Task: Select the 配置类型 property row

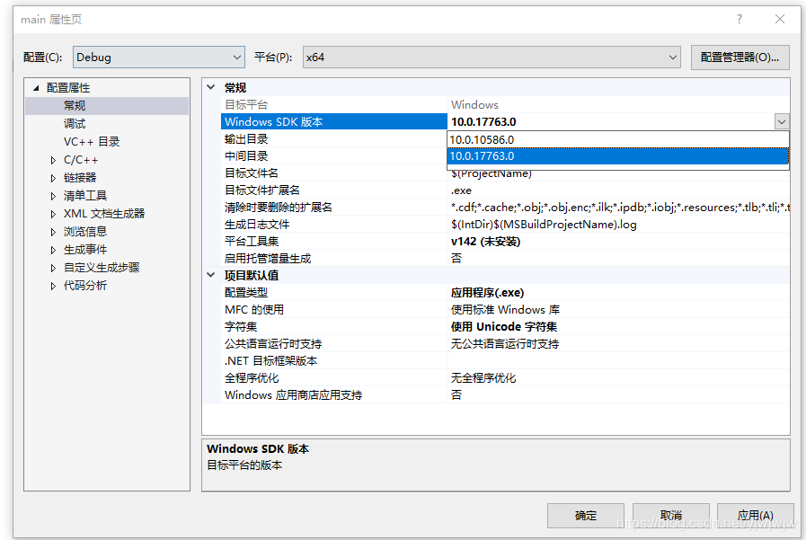Action: pos(505,293)
